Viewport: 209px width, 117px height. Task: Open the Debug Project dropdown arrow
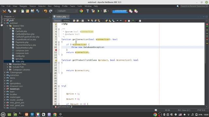pos(108,11)
